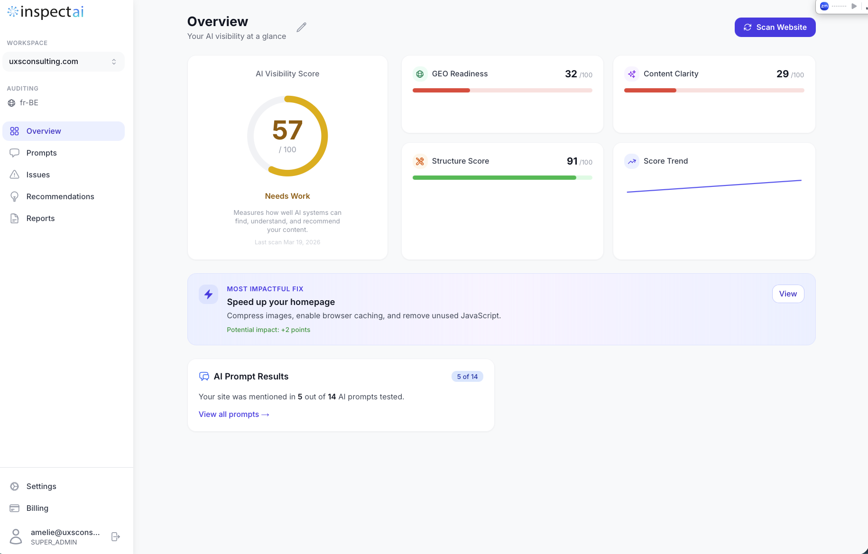The image size is (868, 554).
Task: Click the Prompts speech bubble icon
Action: tap(15, 153)
